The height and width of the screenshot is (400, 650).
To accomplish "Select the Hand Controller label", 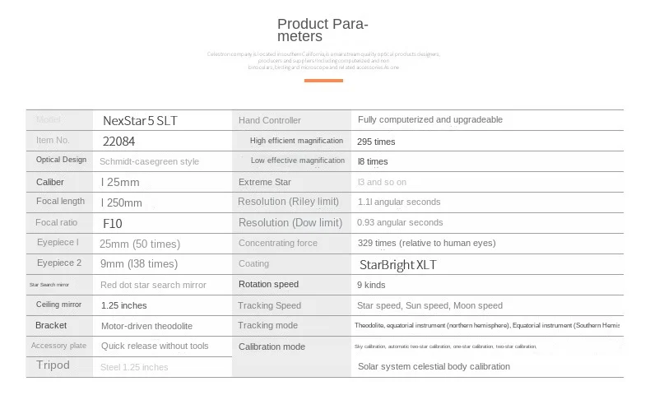I will point(270,120).
